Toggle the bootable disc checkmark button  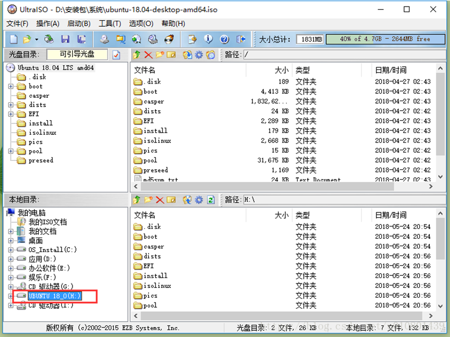pyautogui.click(x=116, y=55)
